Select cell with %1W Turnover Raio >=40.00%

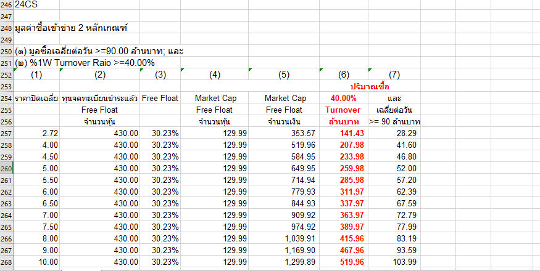tap(85, 63)
